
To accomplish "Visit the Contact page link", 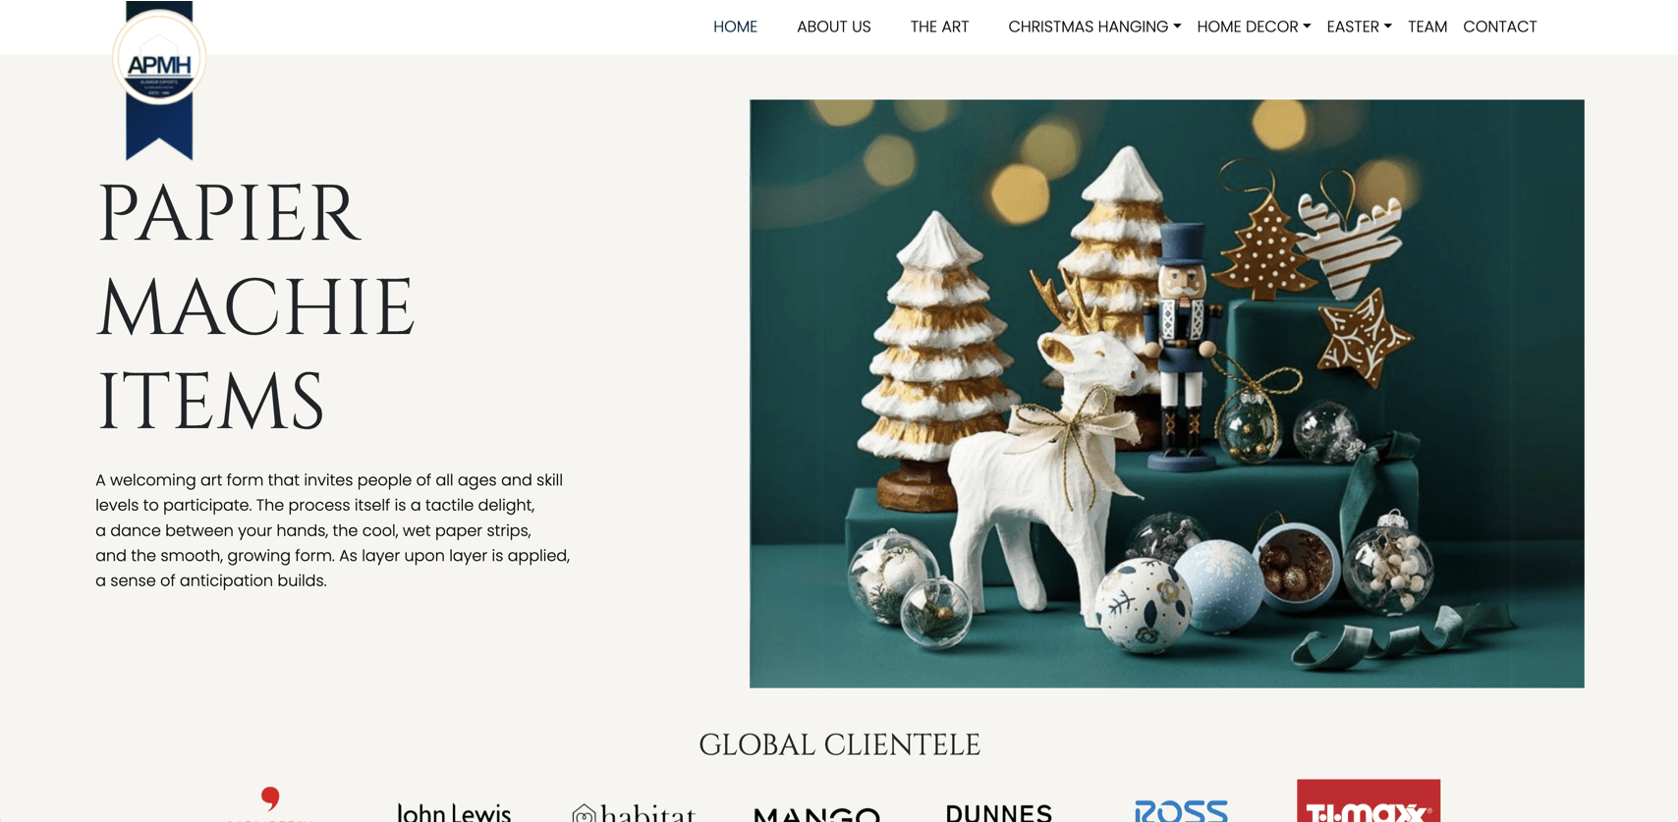I will (1499, 27).
